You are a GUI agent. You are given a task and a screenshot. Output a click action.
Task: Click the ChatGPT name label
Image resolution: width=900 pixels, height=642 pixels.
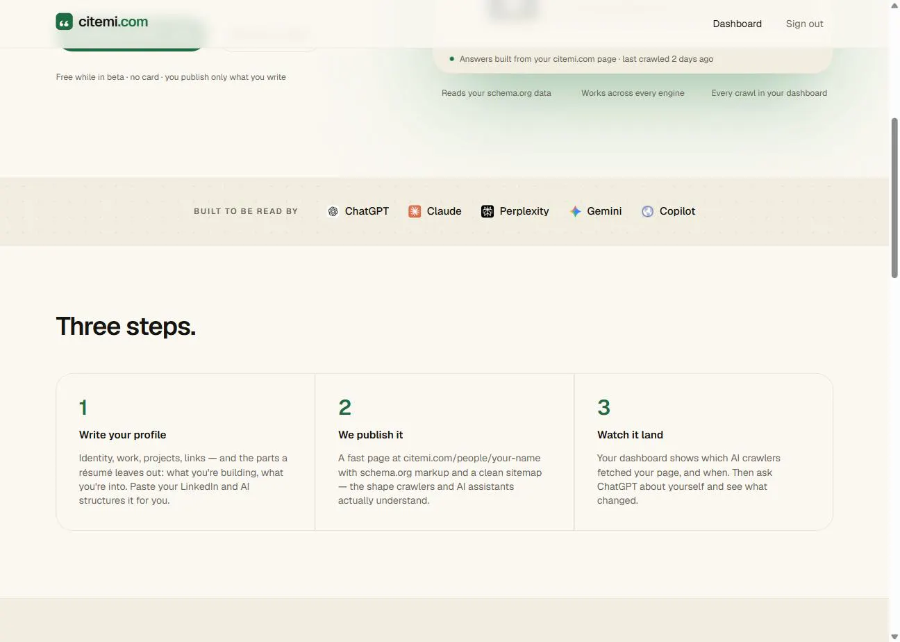367,211
